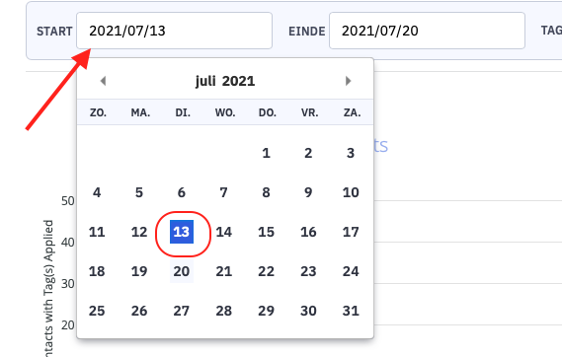Select July 1 in the datepicker
Image resolution: width=562 pixels, height=357 pixels.
[266, 153]
